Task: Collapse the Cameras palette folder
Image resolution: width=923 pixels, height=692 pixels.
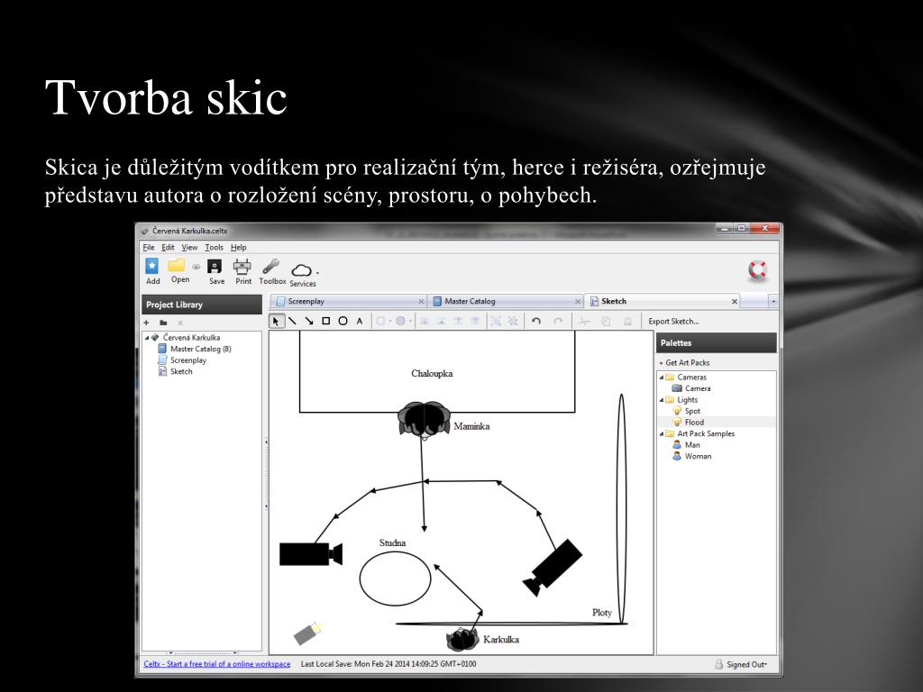Action: click(x=661, y=378)
